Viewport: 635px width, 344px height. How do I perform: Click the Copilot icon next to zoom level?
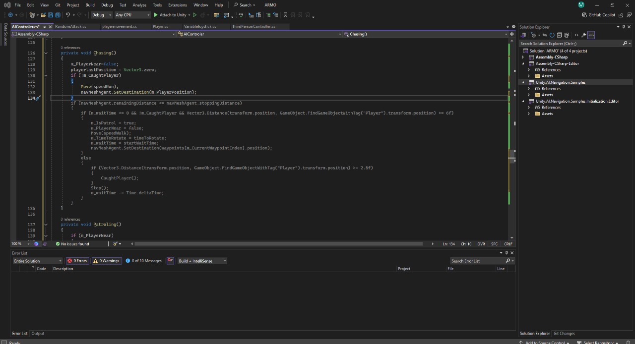point(36,244)
